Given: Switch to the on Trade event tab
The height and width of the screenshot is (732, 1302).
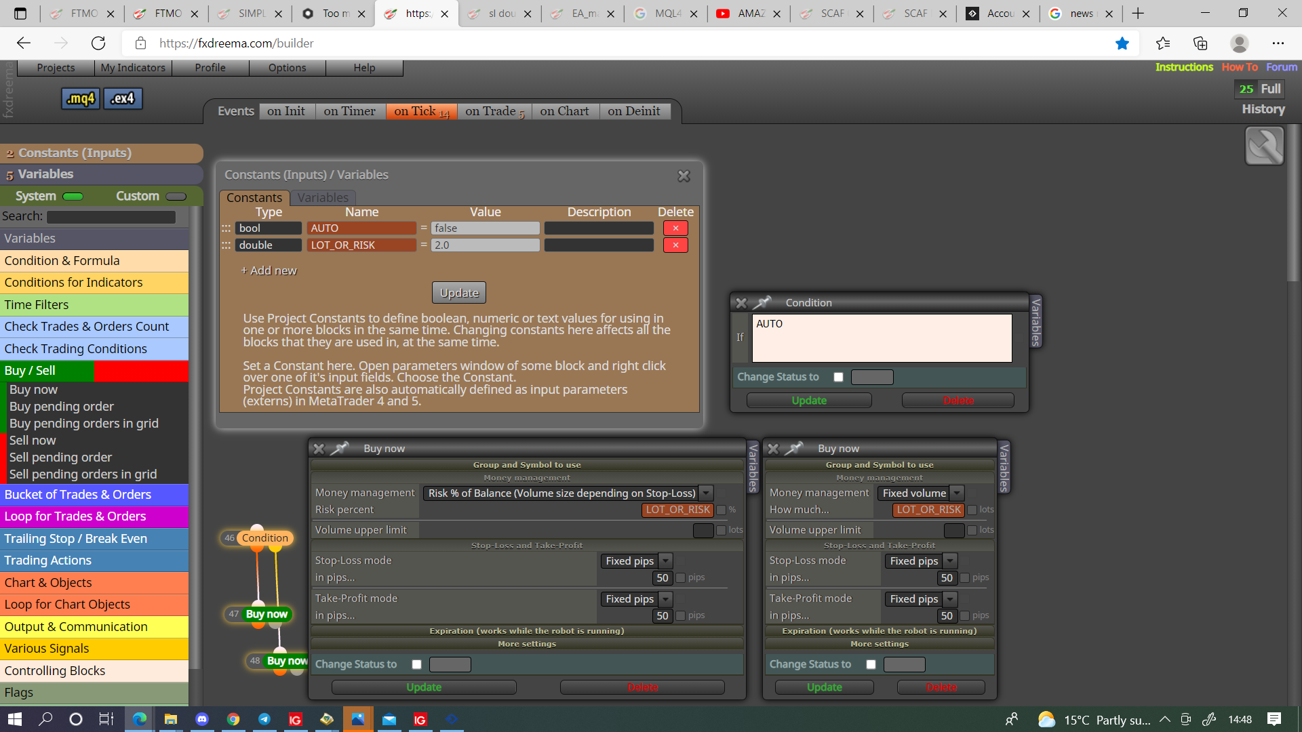Looking at the screenshot, I should 494,111.
